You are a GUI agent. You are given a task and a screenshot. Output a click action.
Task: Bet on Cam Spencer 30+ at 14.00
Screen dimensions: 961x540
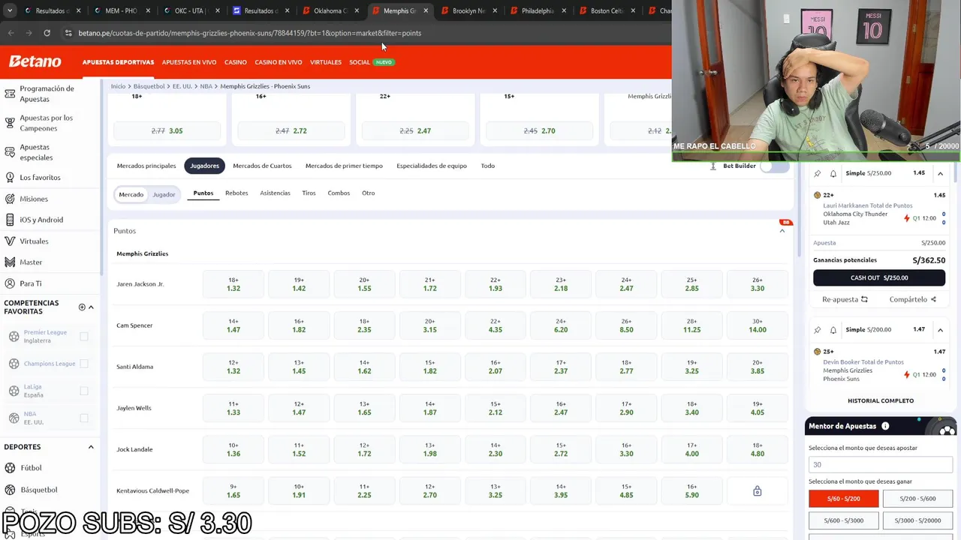tap(757, 325)
